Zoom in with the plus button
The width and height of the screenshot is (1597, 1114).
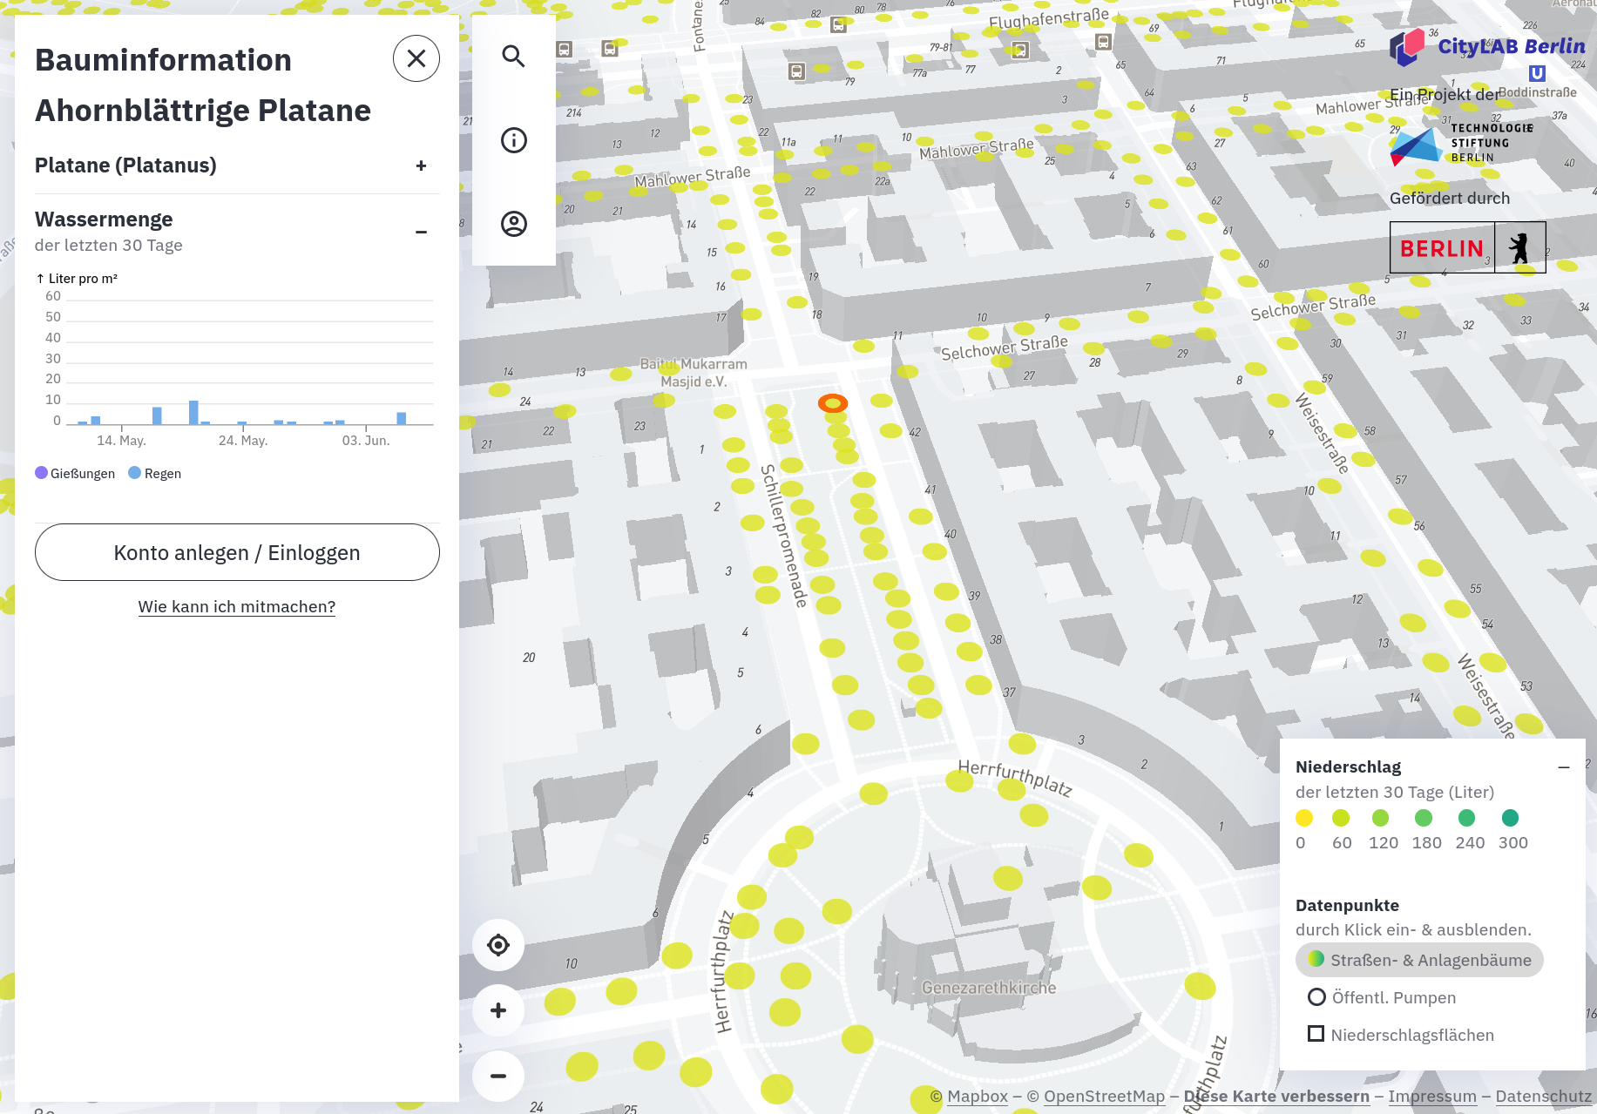(x=498, y=1010)
